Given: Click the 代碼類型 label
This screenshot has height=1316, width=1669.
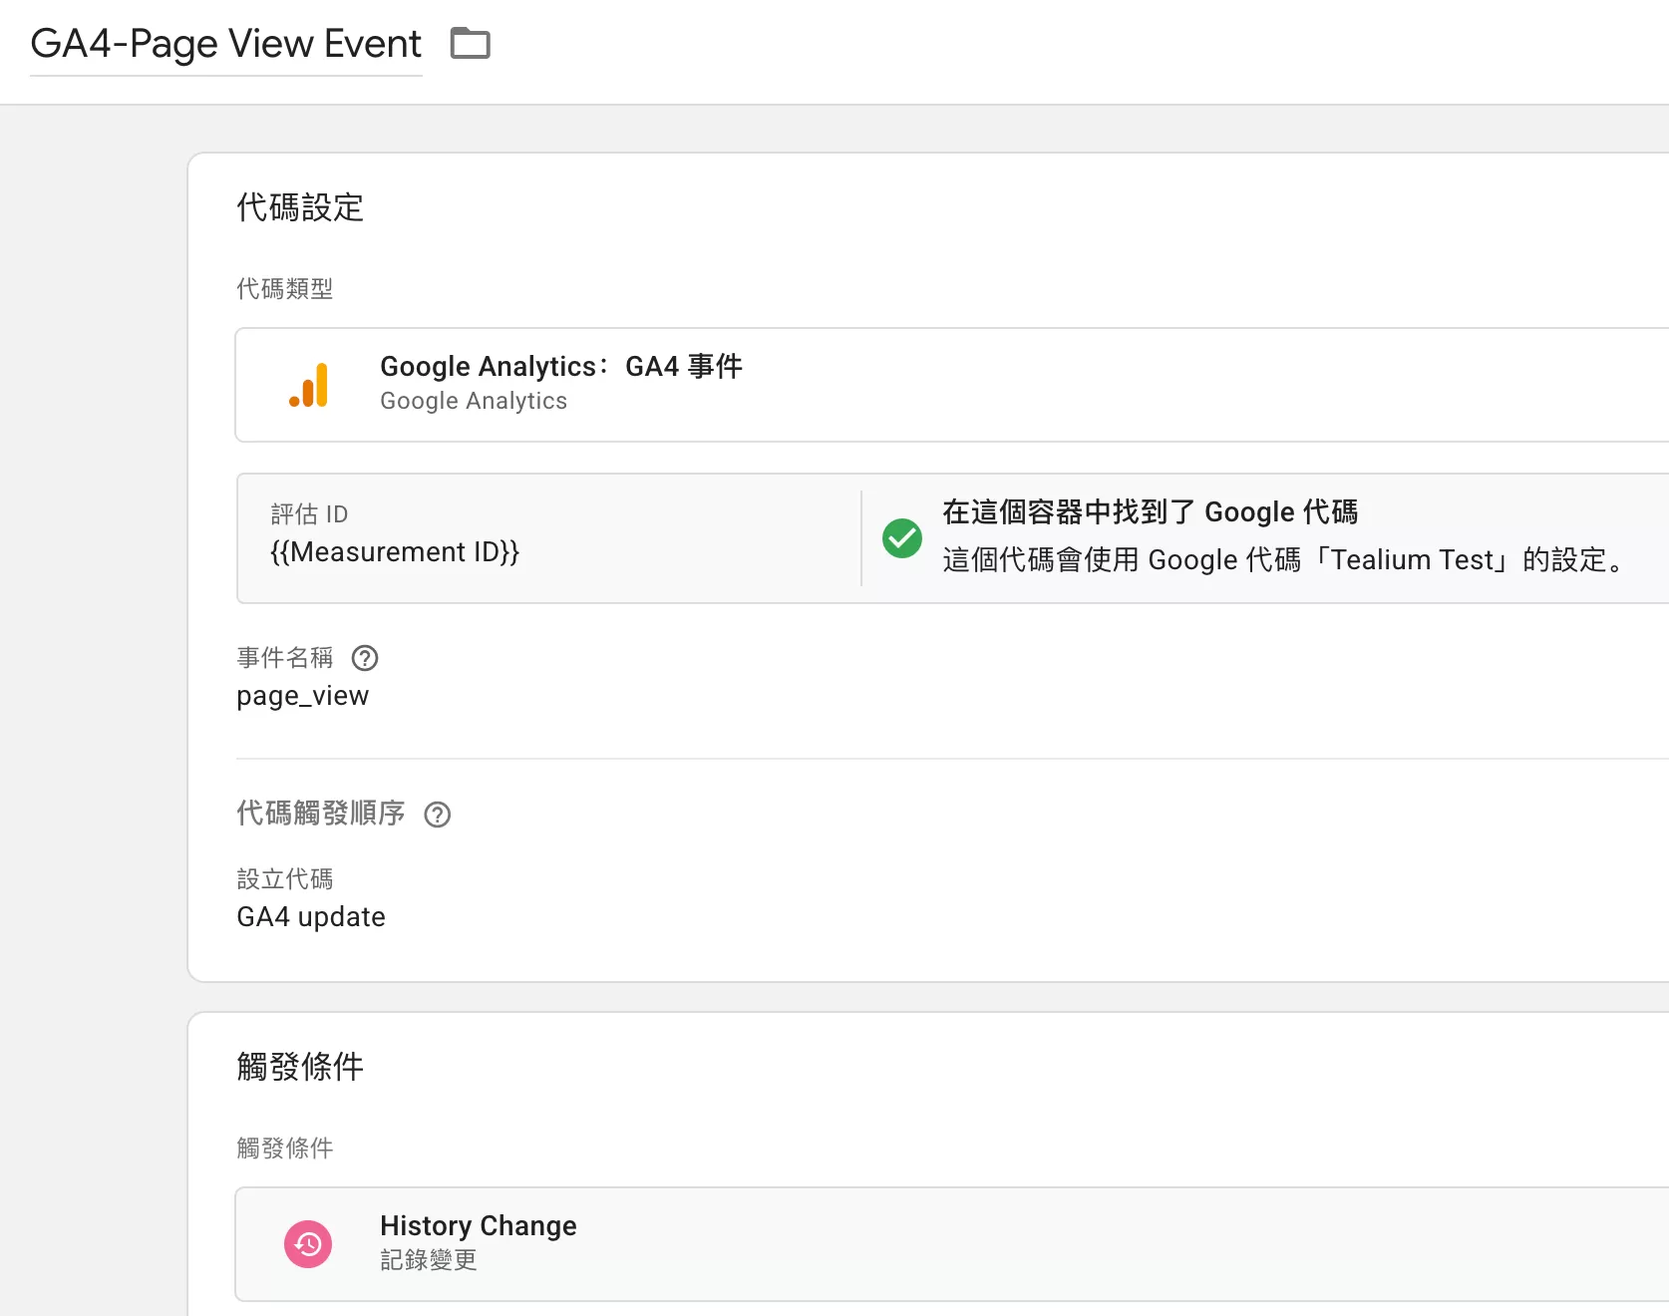Looking at the screenshot, I should coord(284,289).
